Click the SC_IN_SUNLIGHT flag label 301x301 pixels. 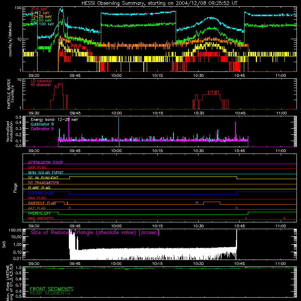pyautogui.click(x=43, y=178)
